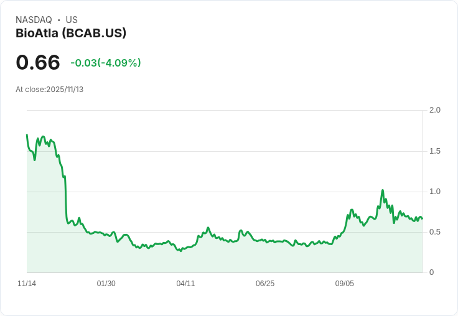This screenshot has width=458, height=316.
Task: Click the At close:2025/11/13 text
Action: pyautogui.click(x=49, y=90)
